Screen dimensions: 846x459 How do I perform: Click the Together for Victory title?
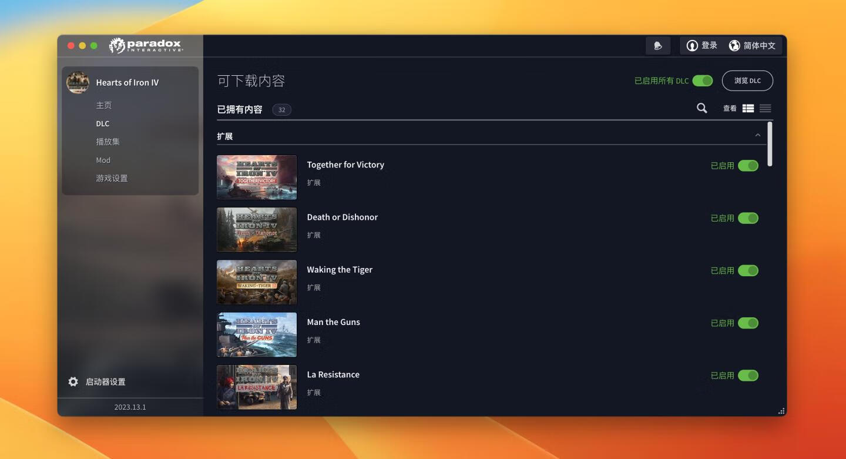(x=345, y=165)
